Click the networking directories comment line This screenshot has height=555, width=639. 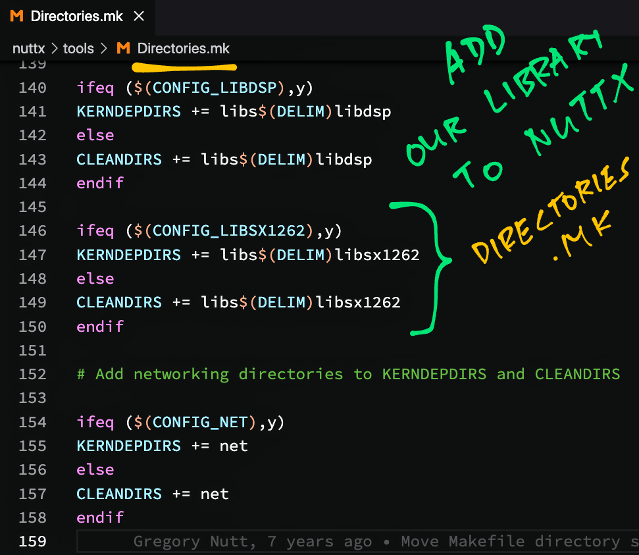(x=348, y=375)
